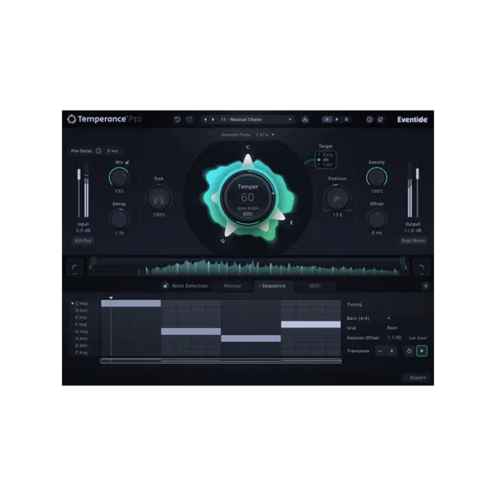Click the tuning fork icon
496x496 pixels.
(426, 286)
